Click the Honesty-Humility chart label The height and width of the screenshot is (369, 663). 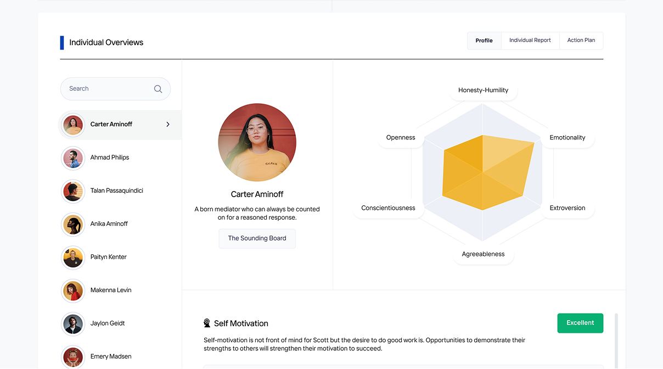pyautogui.click(x=483, y=91)
